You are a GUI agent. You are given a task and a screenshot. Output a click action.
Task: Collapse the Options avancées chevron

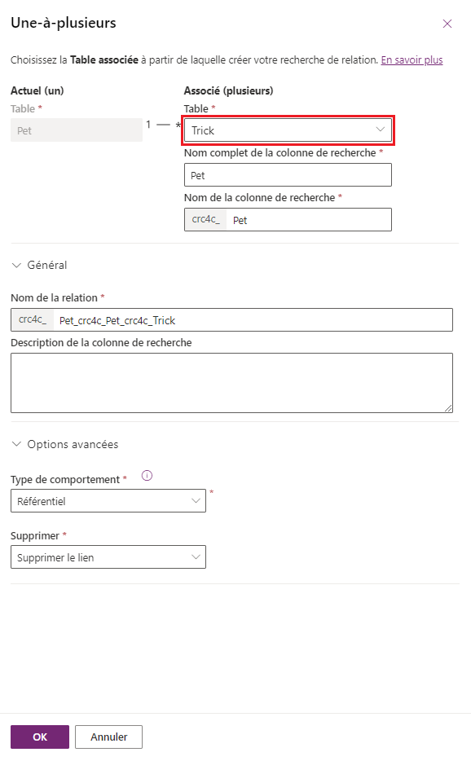tap(16, 444)
